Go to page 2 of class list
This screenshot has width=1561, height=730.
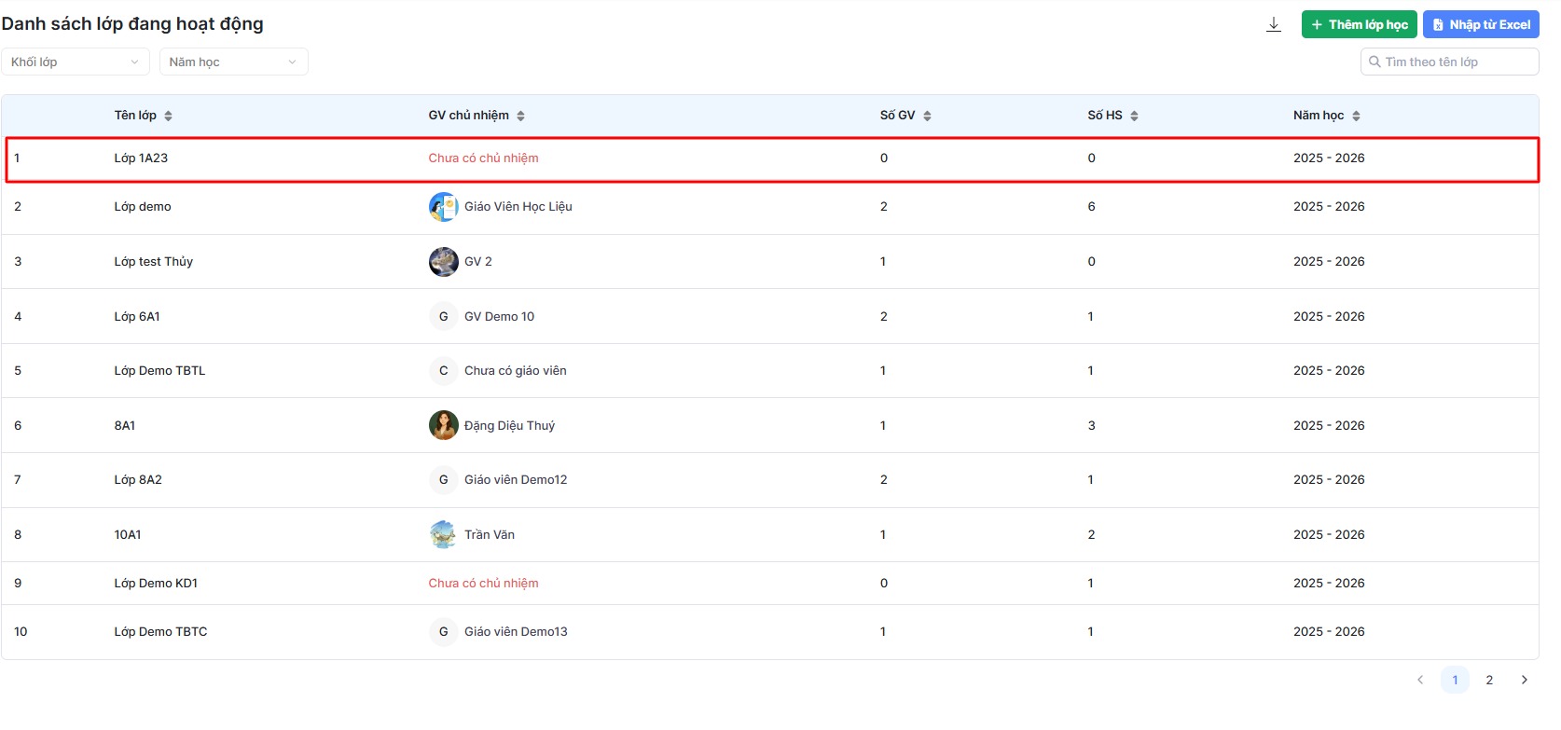(x=1489, y=680)
